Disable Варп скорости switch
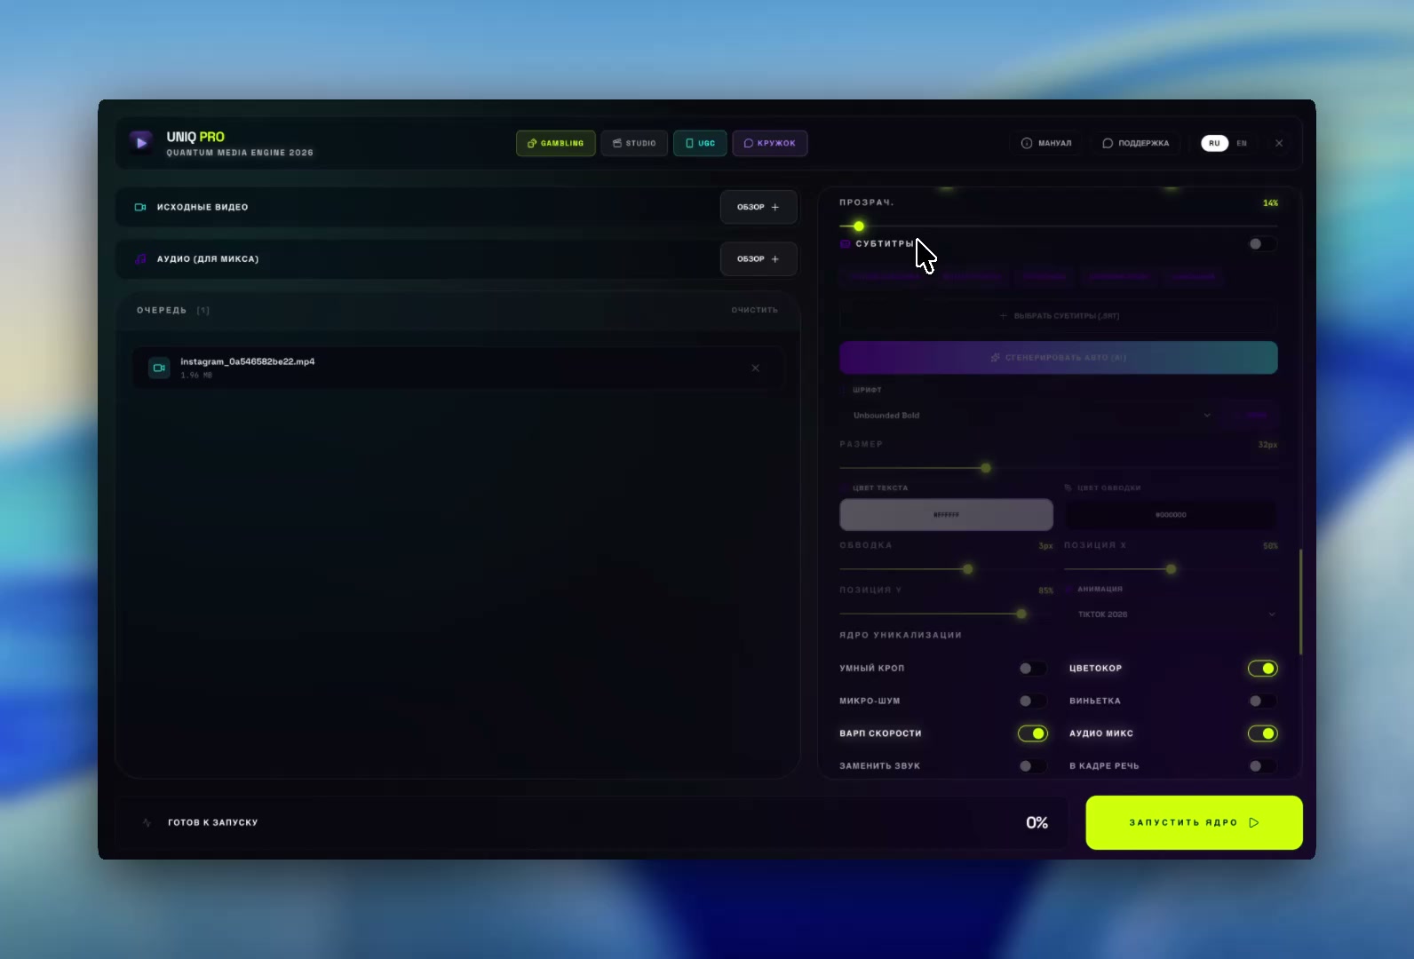Viewport: 1414px width, 959px height. pos(1032,733)
